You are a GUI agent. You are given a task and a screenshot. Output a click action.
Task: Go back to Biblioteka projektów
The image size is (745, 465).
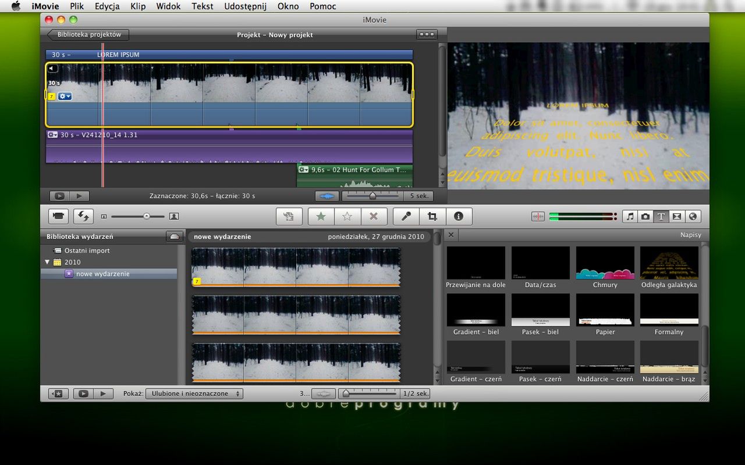(88, 35)
